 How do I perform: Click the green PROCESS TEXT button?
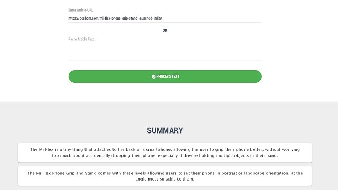point(165,77)
